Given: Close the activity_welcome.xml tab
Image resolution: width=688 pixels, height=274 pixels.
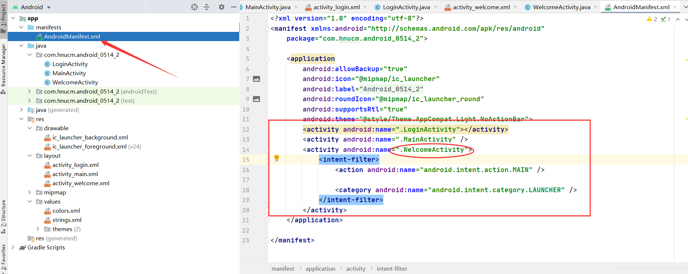Looking at the screenshot, I should 515,7.
